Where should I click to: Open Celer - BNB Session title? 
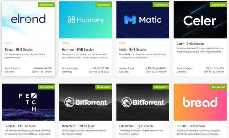190,44
